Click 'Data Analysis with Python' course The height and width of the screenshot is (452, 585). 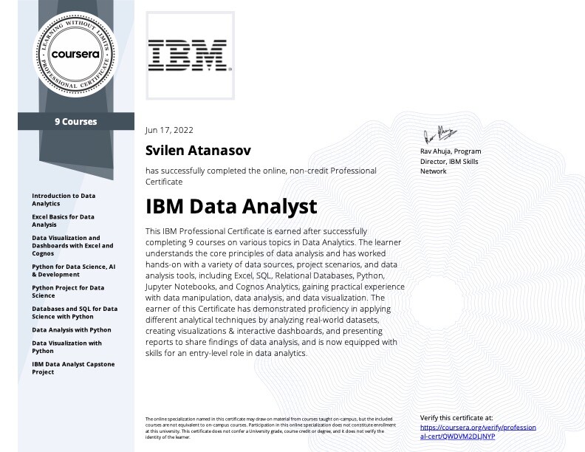click(71, 329)
